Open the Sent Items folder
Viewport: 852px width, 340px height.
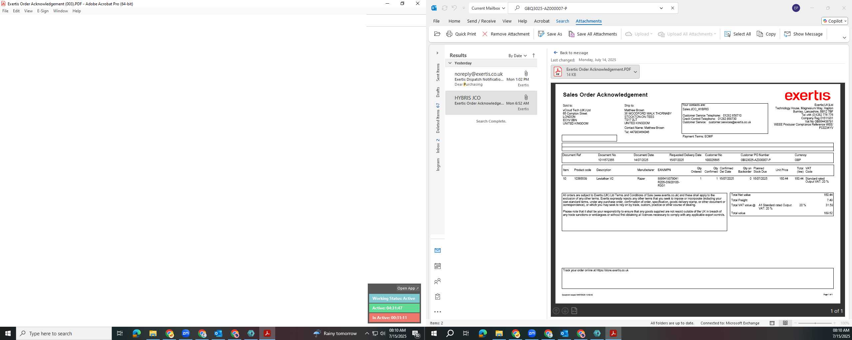point(438,72)
